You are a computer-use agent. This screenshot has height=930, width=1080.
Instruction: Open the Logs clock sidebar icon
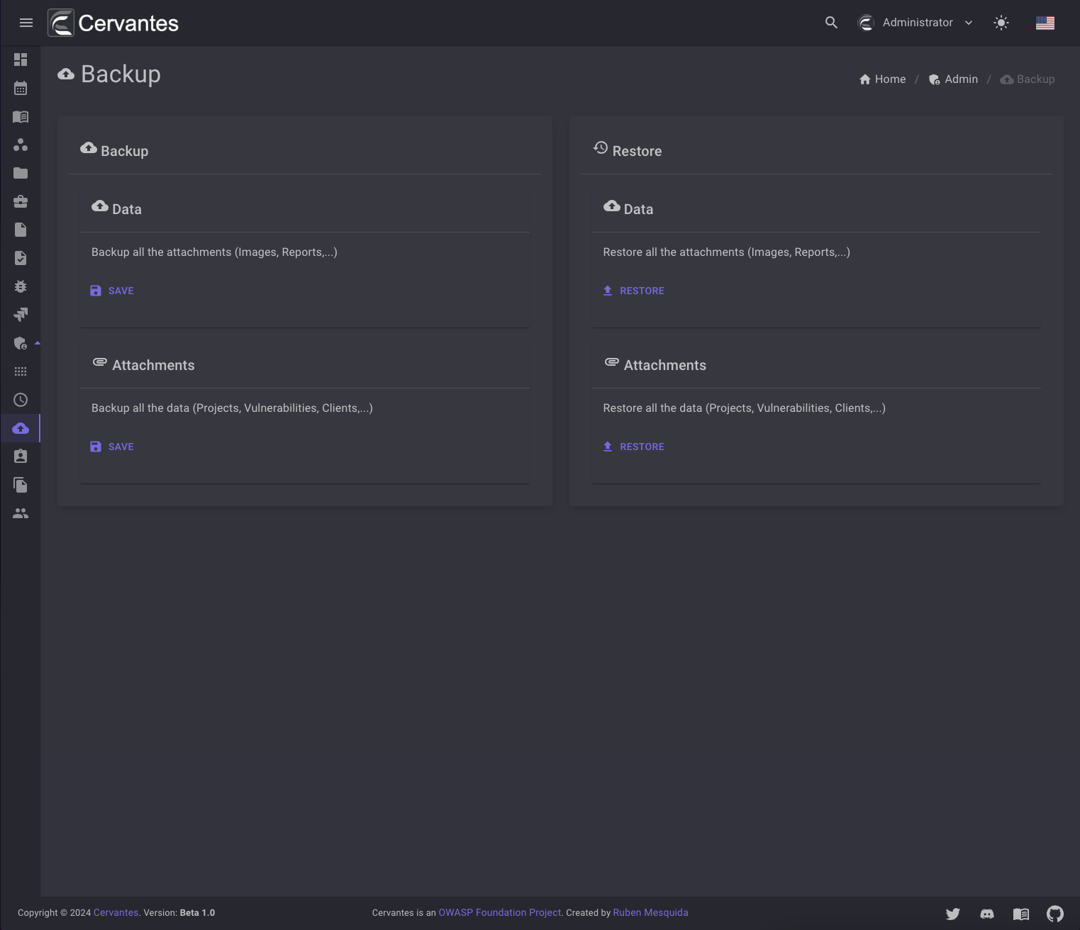[x=21, y=400]
